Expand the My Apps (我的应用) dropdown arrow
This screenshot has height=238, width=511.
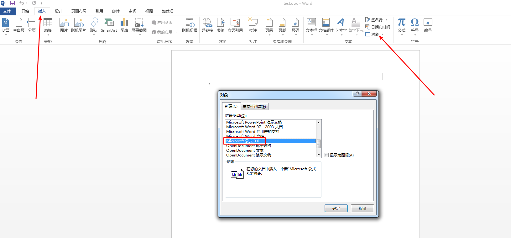click(176, 32)
